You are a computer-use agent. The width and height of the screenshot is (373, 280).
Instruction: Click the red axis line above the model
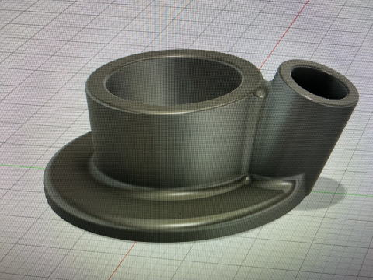(285, 33)
